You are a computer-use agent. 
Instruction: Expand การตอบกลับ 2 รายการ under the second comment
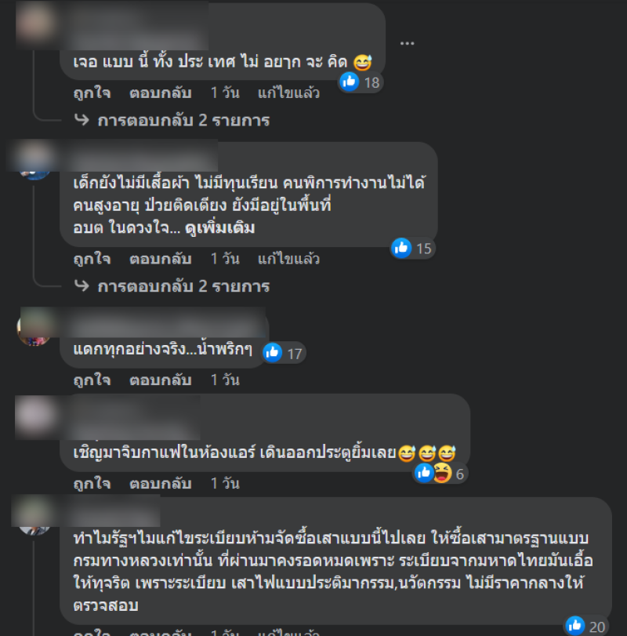click(x=183, y=286)
